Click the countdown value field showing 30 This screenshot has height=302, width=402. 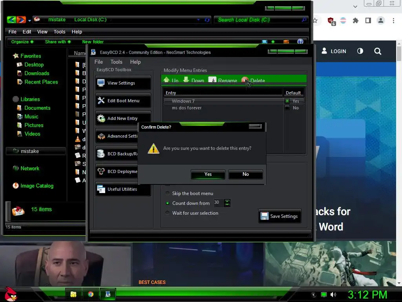[x=219, y=203]
